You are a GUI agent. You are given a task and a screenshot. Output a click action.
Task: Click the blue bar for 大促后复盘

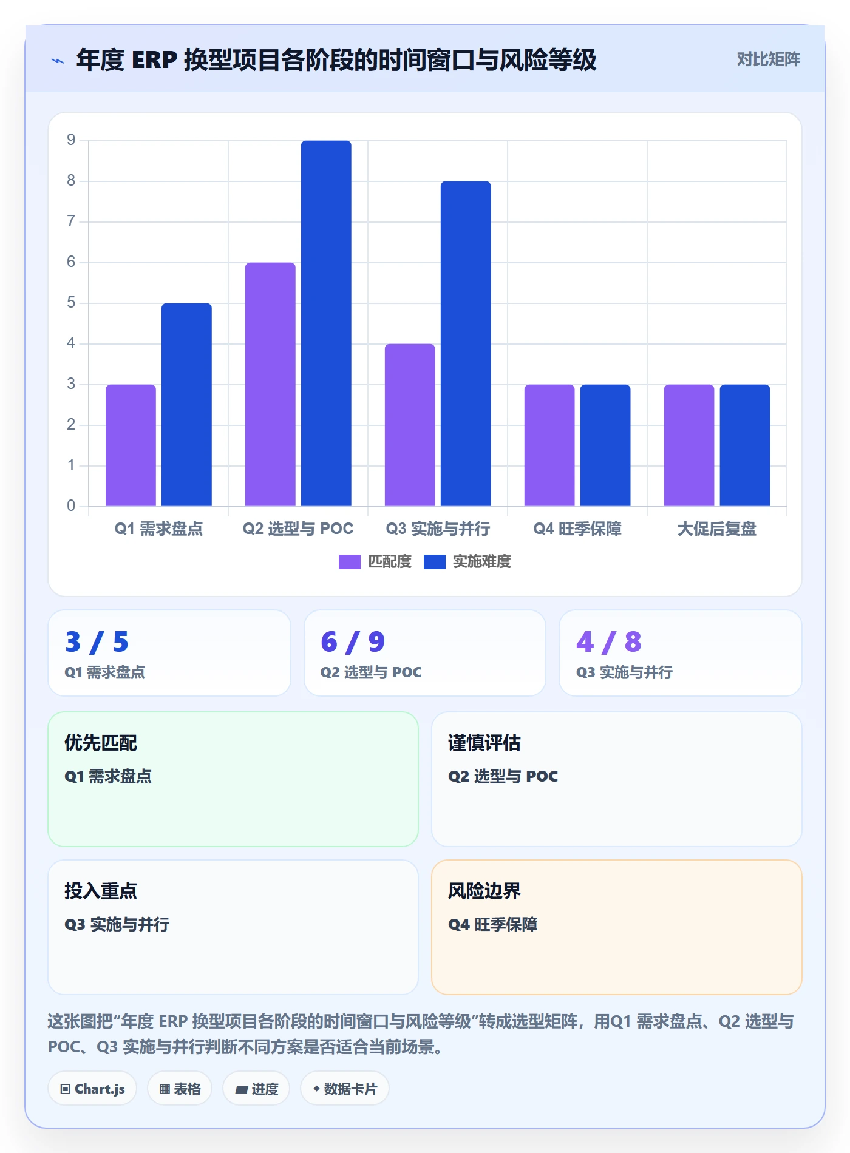tap(745, 445)
